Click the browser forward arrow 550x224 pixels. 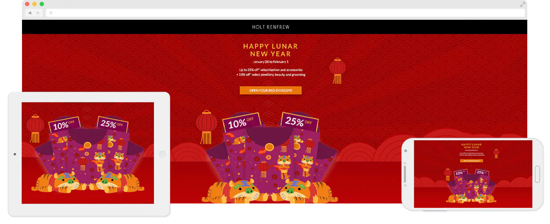[x=38, y=13]
